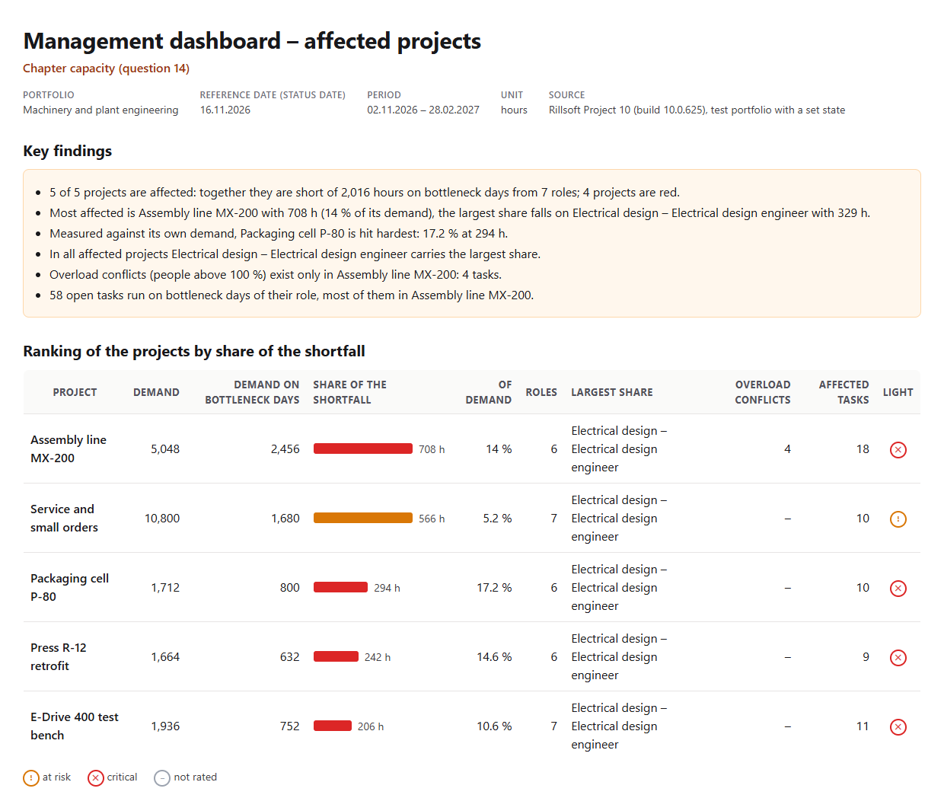Click affected tasks value 9
944x798 pixels.
click(x=866, y=657)
